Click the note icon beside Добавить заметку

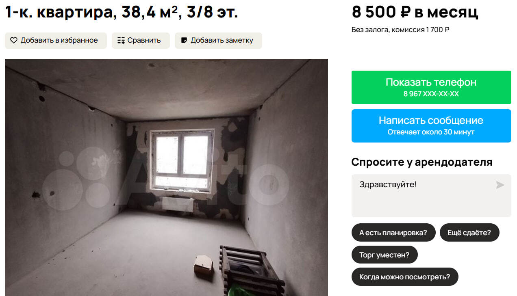tap(184, 40)
